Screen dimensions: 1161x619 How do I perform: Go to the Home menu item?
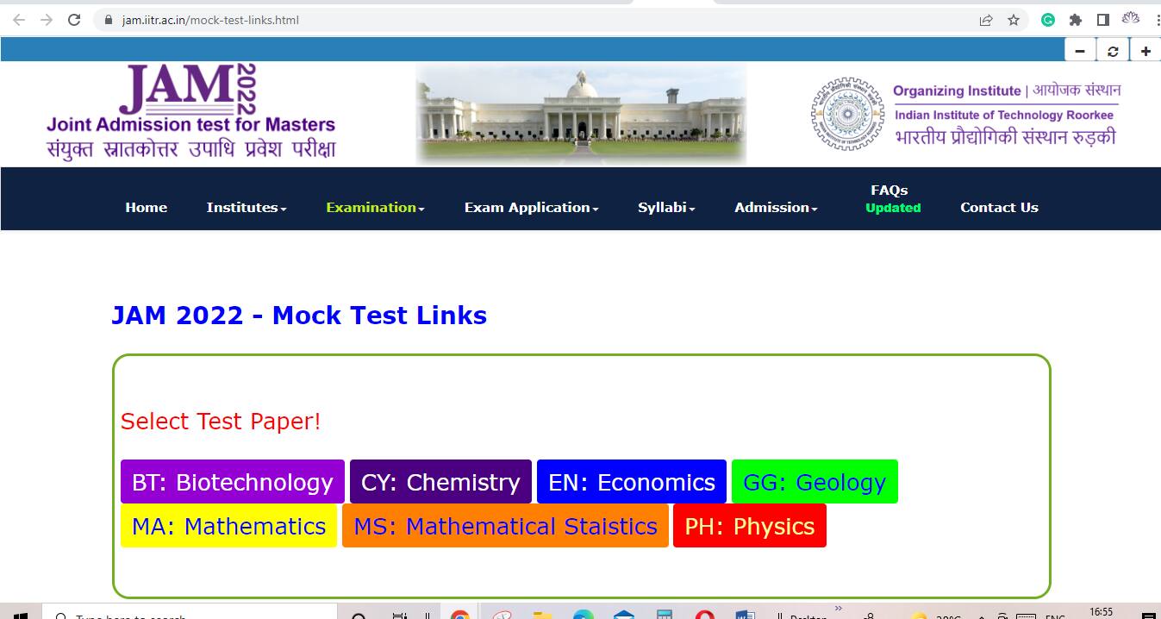146,207
